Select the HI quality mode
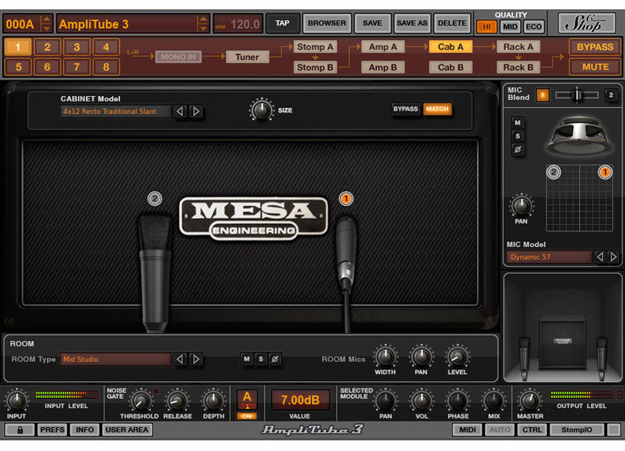The image size is (625, 451). 487,27
